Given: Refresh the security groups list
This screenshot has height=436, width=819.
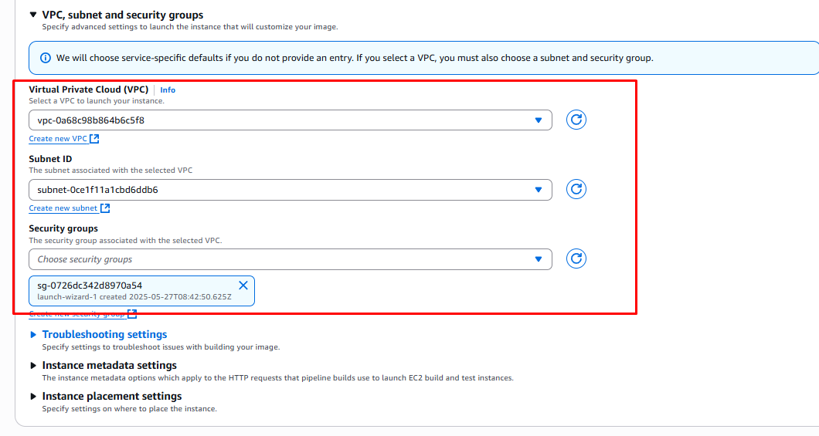Looking at the screenshot, I should [576, 259].
